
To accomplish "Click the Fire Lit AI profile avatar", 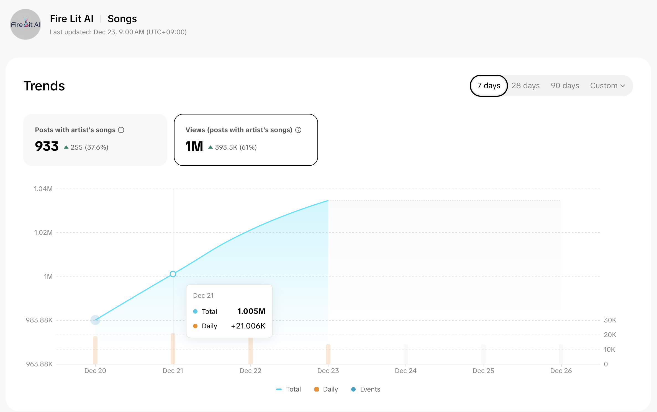I will 25,24.
